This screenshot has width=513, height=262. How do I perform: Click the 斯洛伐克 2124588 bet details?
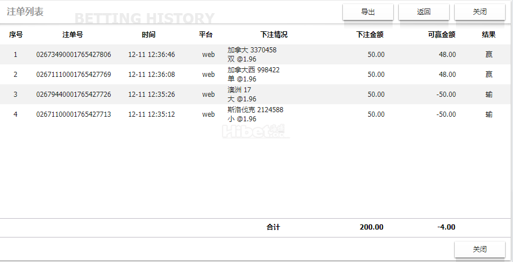[x=256, y=110]
